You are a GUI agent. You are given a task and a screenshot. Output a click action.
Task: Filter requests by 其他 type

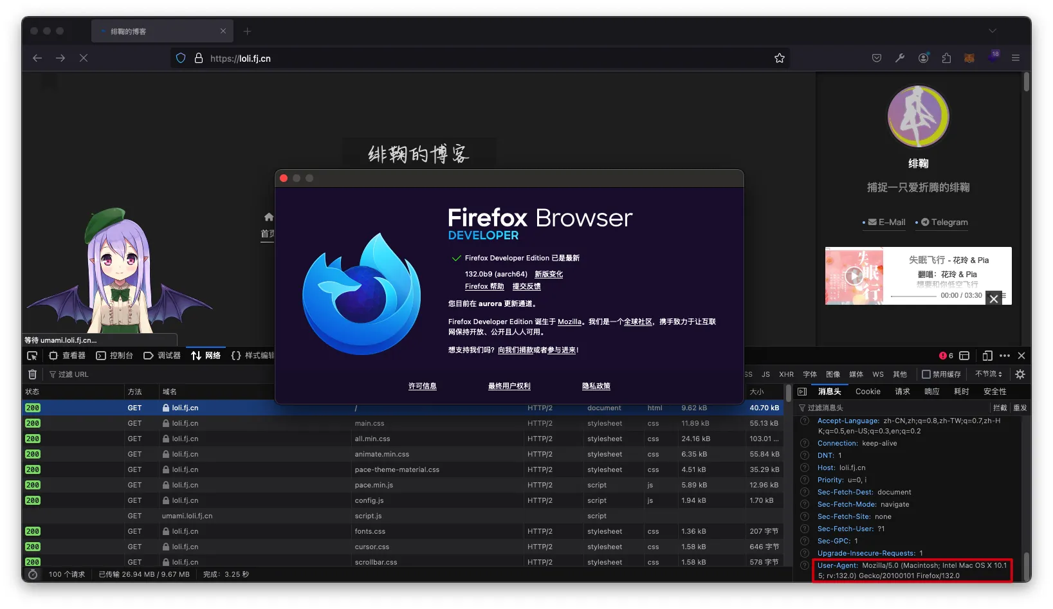(x=900, y=374)
